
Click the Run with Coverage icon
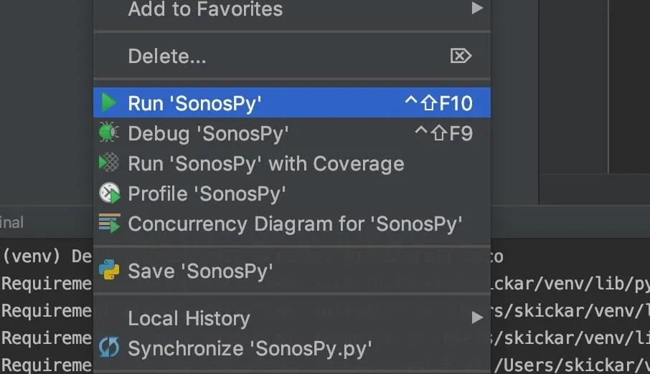[108, 163]
